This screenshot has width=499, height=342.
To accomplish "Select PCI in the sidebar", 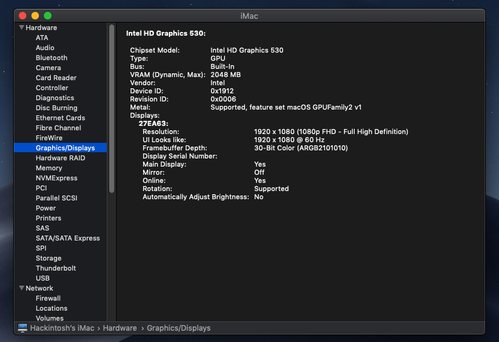I will (x=41, y=188).
